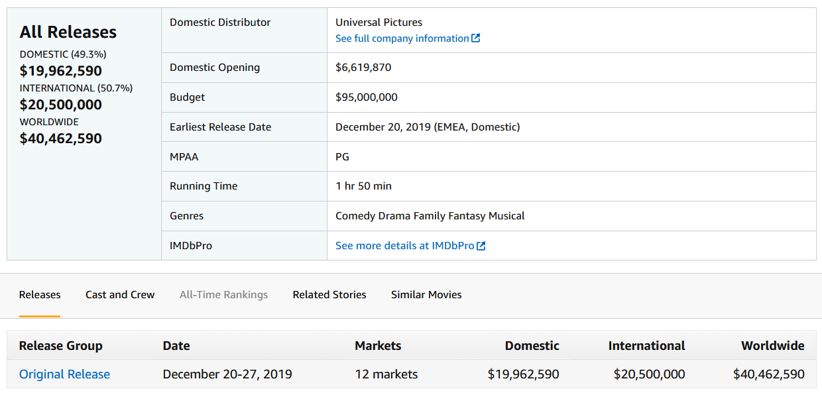Open the Cast and Crew tab
822x393 pixels.
pyautogui.click(x=120, y=295)
